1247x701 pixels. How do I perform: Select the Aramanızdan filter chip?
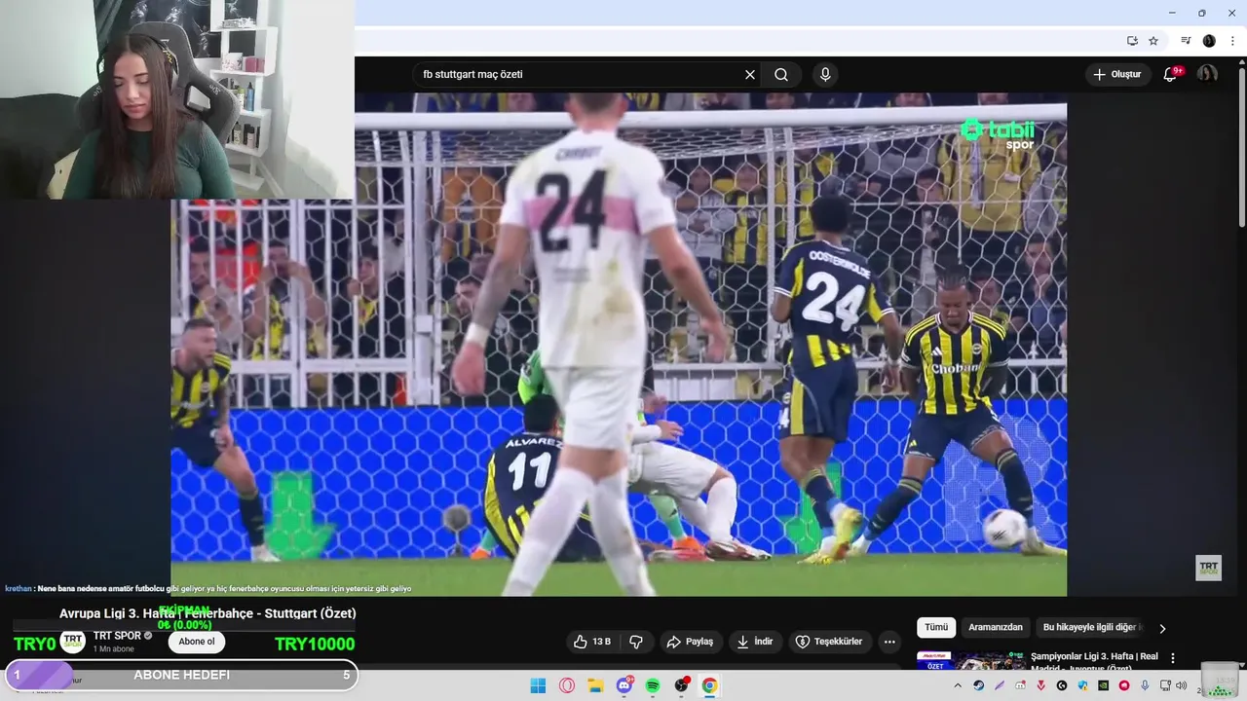(996, 628)
